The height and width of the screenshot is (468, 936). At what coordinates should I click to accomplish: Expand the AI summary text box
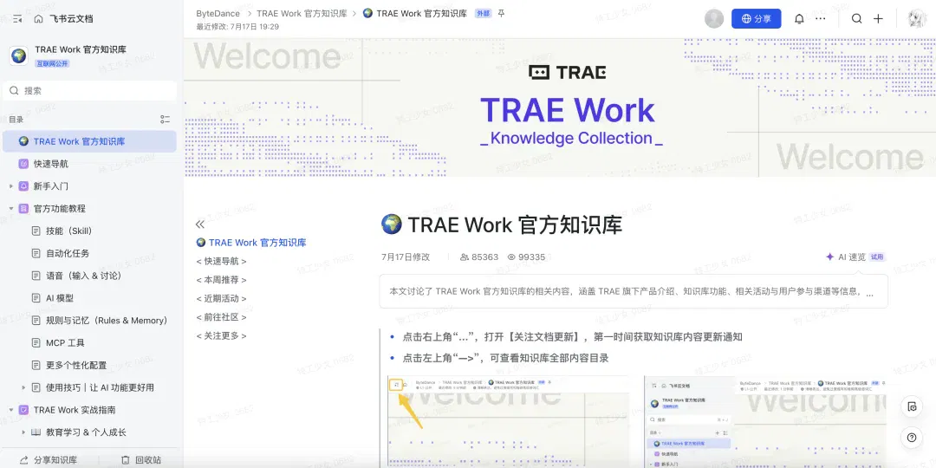point(634,291)
